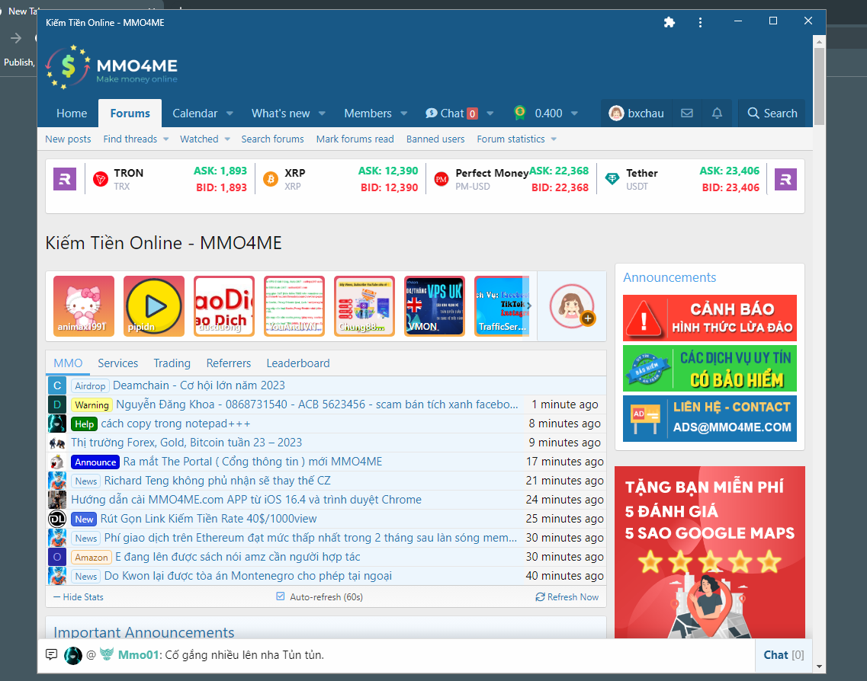Click the Perfect Money PM icon

442,179
